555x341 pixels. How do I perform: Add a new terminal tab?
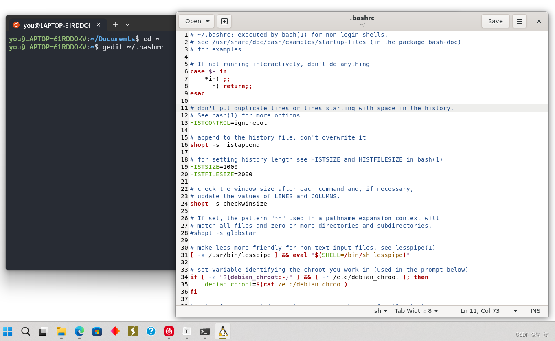point(115,25)
